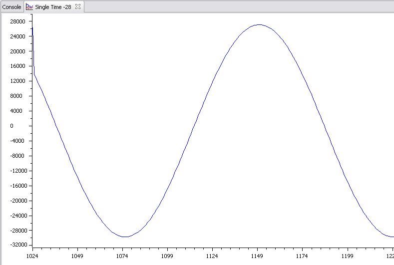The height and width of the screenshot is (265, 394).
Task: Select the Single Time -28 tab
Action: [x=53, y=7]
